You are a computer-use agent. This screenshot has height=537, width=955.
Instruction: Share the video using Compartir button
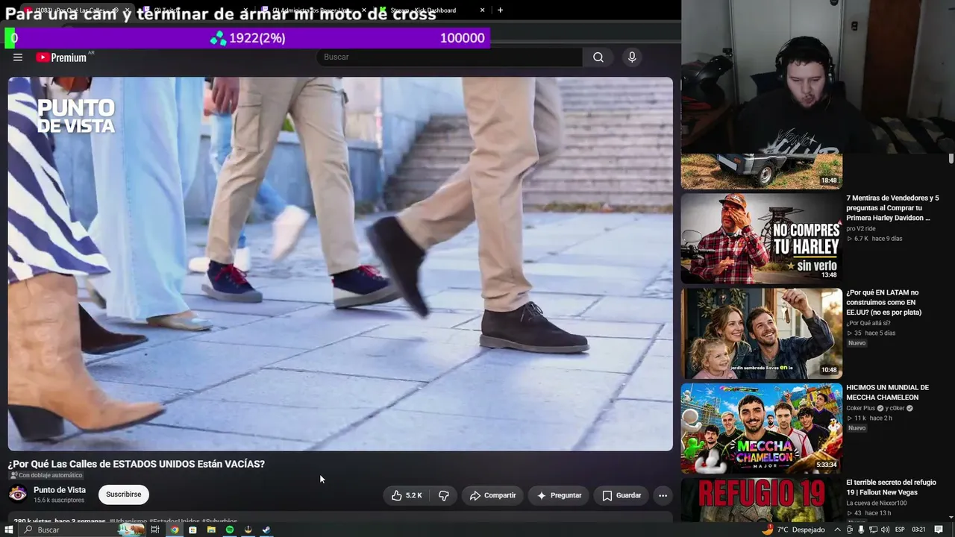(x=492, y=495)
